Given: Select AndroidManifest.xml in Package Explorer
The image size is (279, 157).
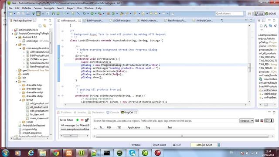Looking at the screenshot, I should (x=34, y=126).
